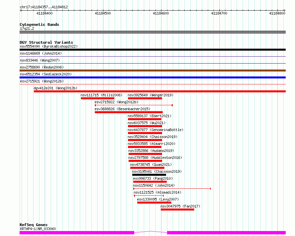The image size is (295, 236).
Task: Open the nsv6037575 (Wu2021) variant bar
Action: [x=145, y=126]
